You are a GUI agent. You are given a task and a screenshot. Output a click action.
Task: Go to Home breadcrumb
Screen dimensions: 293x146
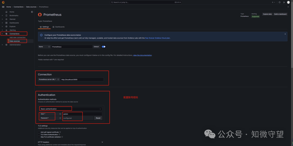(9, 7)
